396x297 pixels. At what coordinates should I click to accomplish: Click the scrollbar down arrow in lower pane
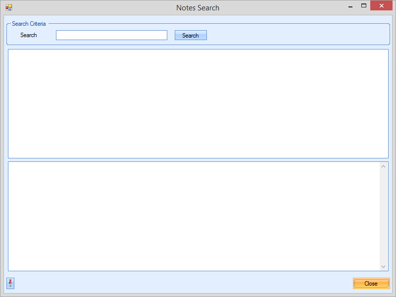tap(383, 267)
